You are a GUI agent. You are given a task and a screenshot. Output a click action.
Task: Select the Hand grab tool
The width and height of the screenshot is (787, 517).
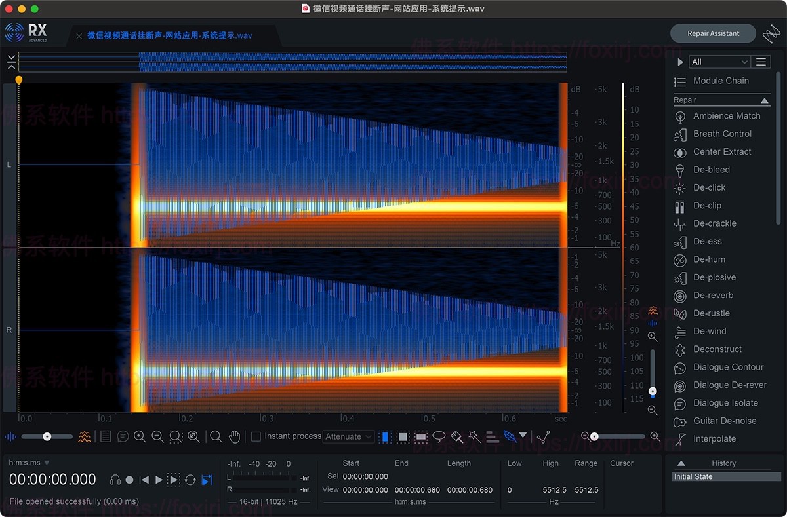(234, 436)
